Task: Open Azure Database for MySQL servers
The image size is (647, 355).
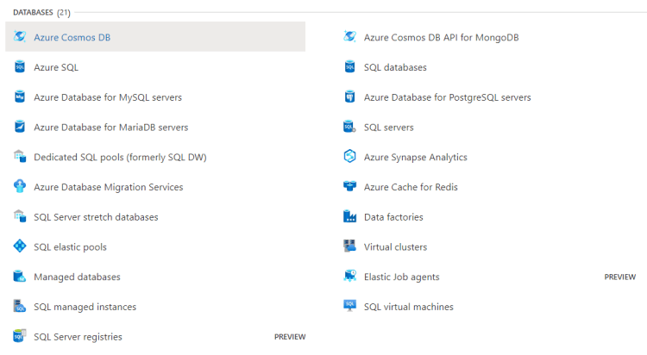Action: coord(108,97)
